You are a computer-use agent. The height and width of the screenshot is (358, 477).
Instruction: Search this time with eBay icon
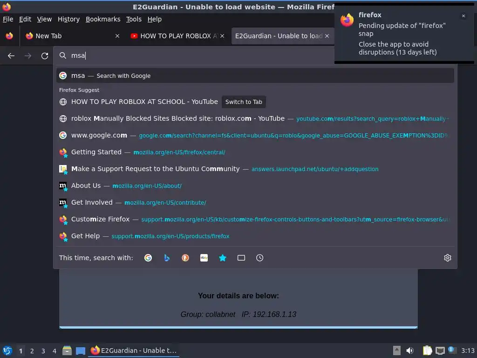coord(204,258)
